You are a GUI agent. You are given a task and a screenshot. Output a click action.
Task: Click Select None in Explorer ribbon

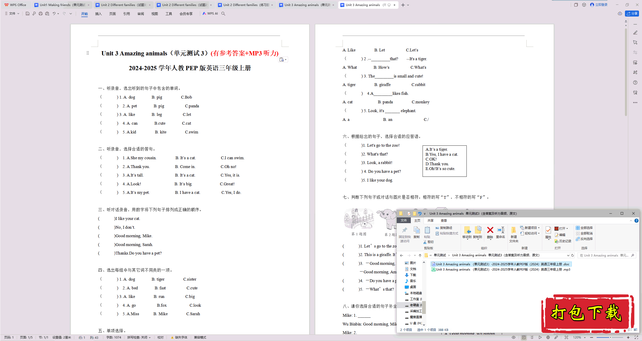(x=584, y=233)
